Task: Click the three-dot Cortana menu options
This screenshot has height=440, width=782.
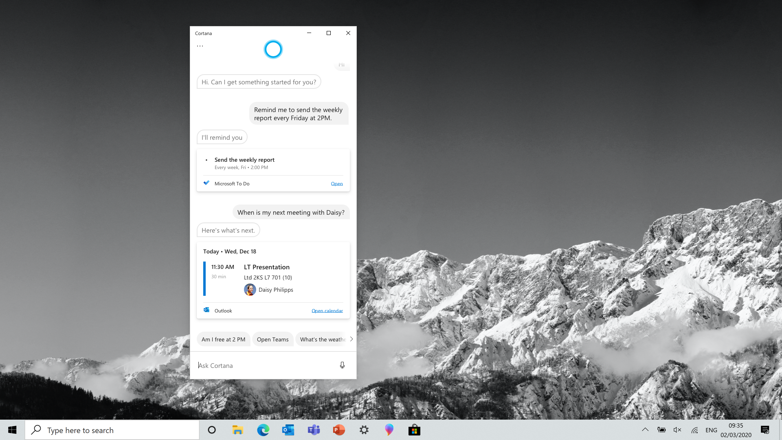Action: pyautogui.click(x=200, y=46)
